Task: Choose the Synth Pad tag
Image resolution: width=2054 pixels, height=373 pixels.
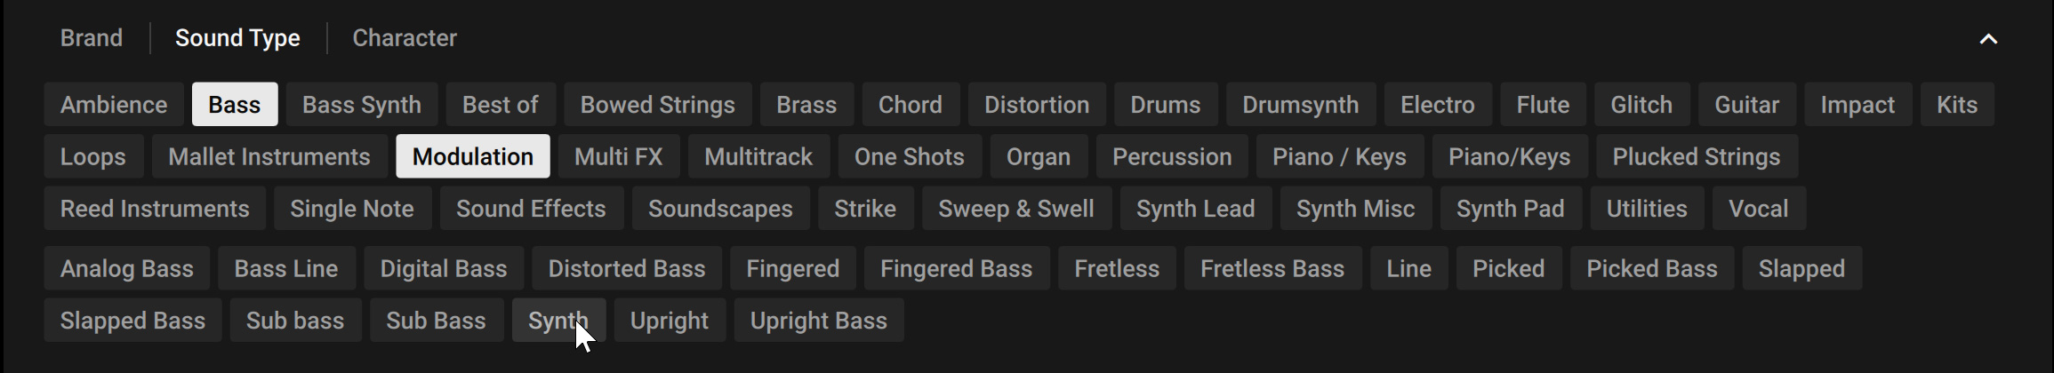Action: coord(1510,209)
